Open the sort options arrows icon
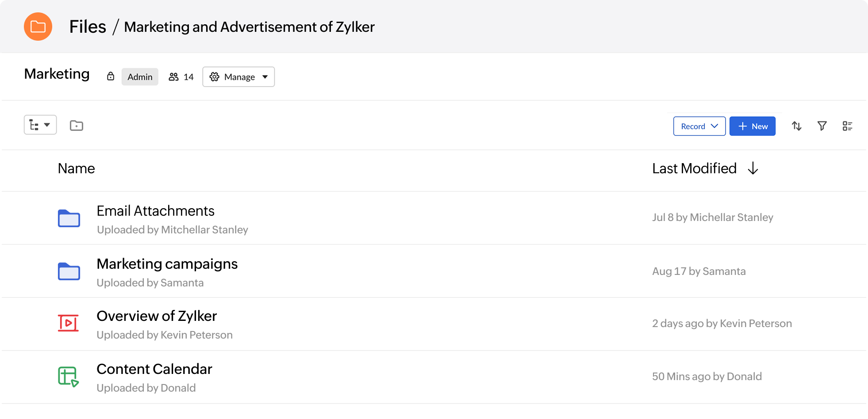This screenshot has width=868, height=419. 796,126
